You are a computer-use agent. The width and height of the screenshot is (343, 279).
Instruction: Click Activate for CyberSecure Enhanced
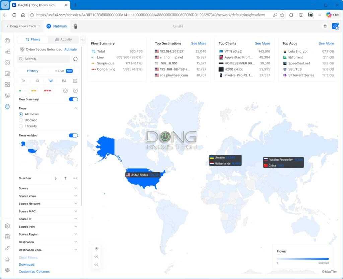click(x=70, y=49)
